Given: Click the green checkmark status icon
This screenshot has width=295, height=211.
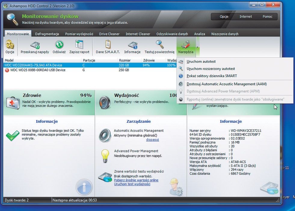Looking at the screenshot, I should click(12, 136).
